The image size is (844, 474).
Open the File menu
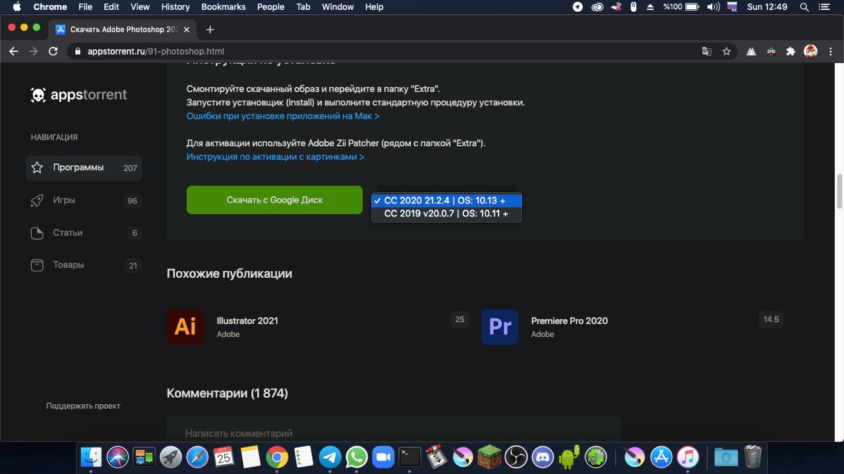pos(85,7)
